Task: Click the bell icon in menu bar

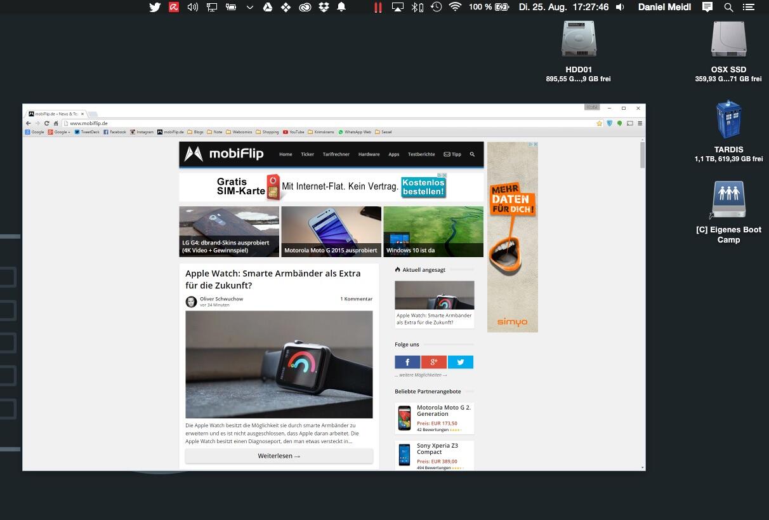Action: pos(341,7)
